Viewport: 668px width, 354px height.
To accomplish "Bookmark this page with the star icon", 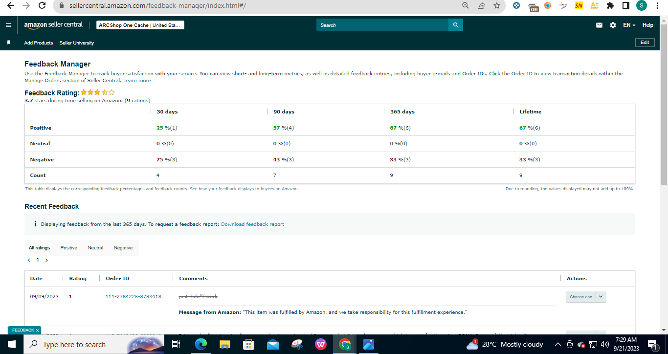I will point(497,5).
